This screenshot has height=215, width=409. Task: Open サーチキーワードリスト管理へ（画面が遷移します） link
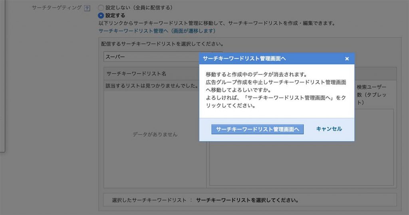[x=157, y=31]
